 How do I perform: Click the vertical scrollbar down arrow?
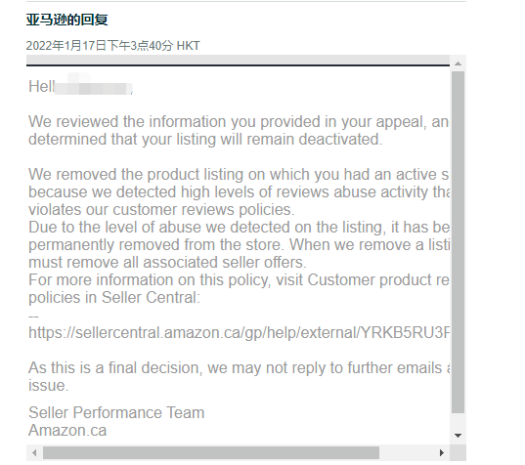(x=459, y=436)
